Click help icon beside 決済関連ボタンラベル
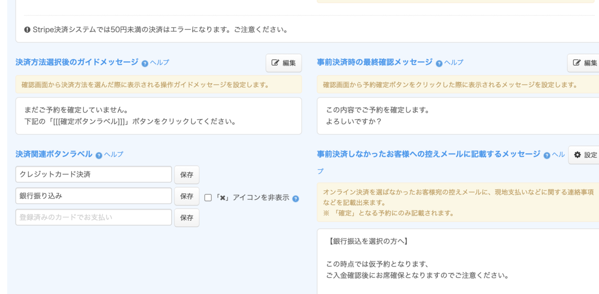Screen dimensions: 599x294 pos(99,155)
